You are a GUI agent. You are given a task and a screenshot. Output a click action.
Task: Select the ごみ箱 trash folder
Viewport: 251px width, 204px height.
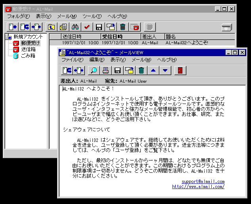click(x=28, y=56)
